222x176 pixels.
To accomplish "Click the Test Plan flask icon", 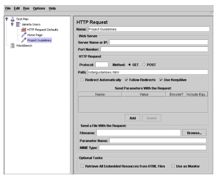I will click(13, 19).
